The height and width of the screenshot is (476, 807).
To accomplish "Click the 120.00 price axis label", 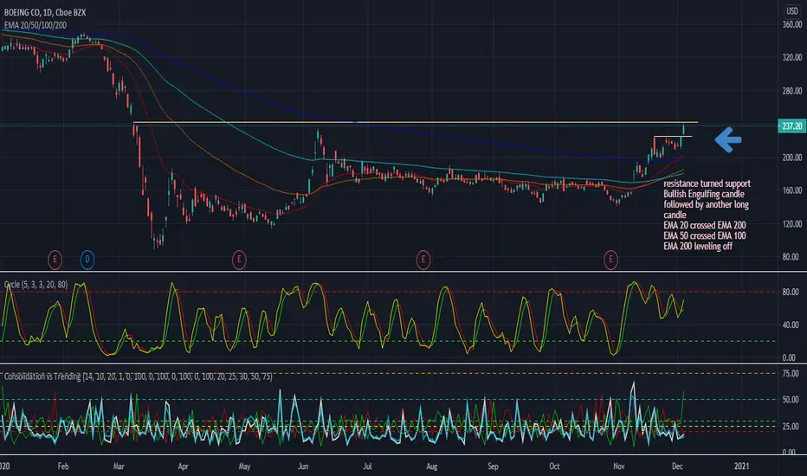I will [x=792, y=224].
